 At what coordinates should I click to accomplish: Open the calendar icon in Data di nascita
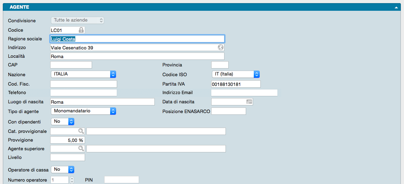coord(249,102)
